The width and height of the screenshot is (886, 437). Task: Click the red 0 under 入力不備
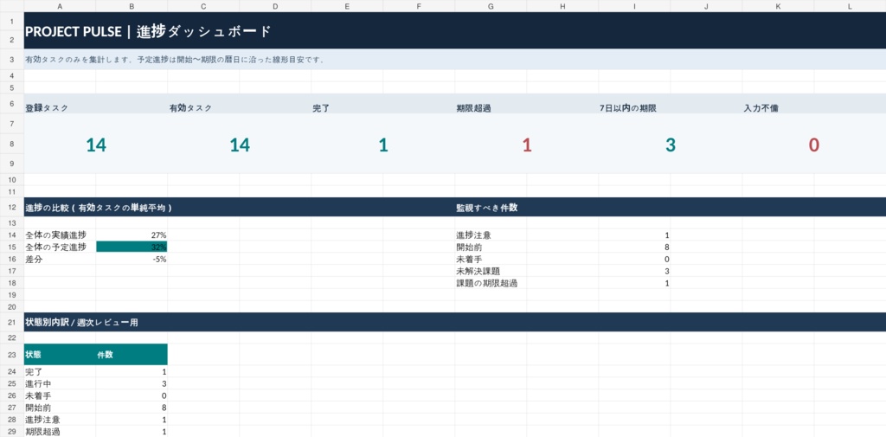point(813,145)
